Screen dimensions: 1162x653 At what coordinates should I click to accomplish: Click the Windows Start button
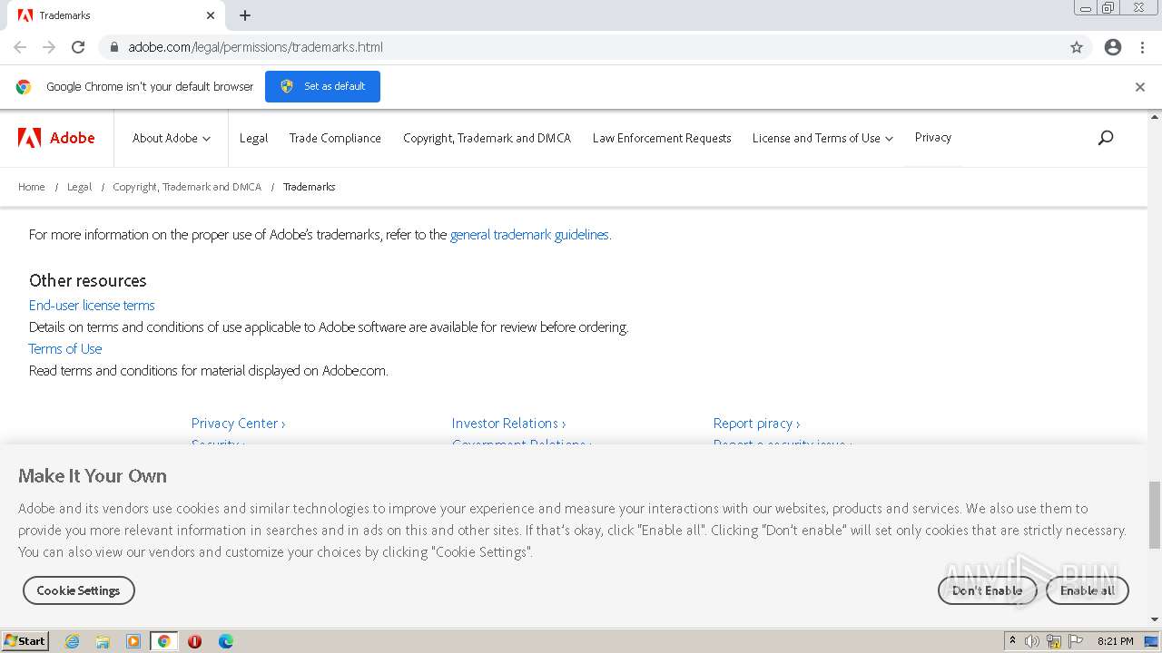(25, 641)
